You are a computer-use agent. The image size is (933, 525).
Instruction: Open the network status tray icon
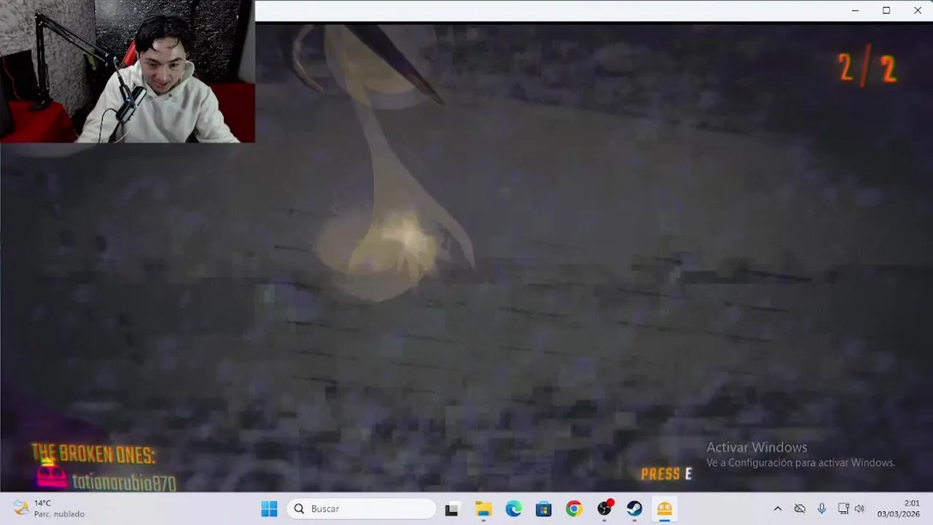[843, 509]
